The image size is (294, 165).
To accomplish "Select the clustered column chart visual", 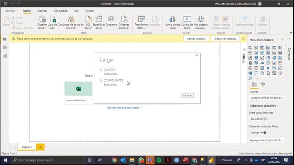I will coord(268,48).
